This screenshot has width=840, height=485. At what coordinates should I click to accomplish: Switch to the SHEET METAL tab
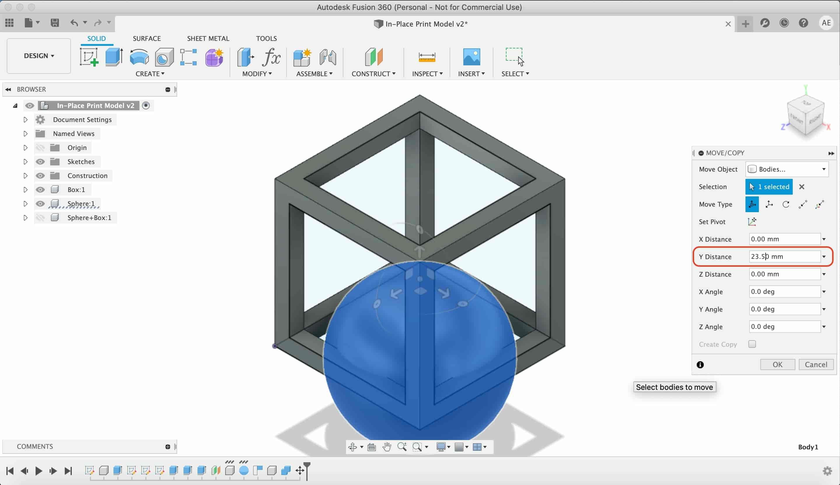(x=208, y=38)
